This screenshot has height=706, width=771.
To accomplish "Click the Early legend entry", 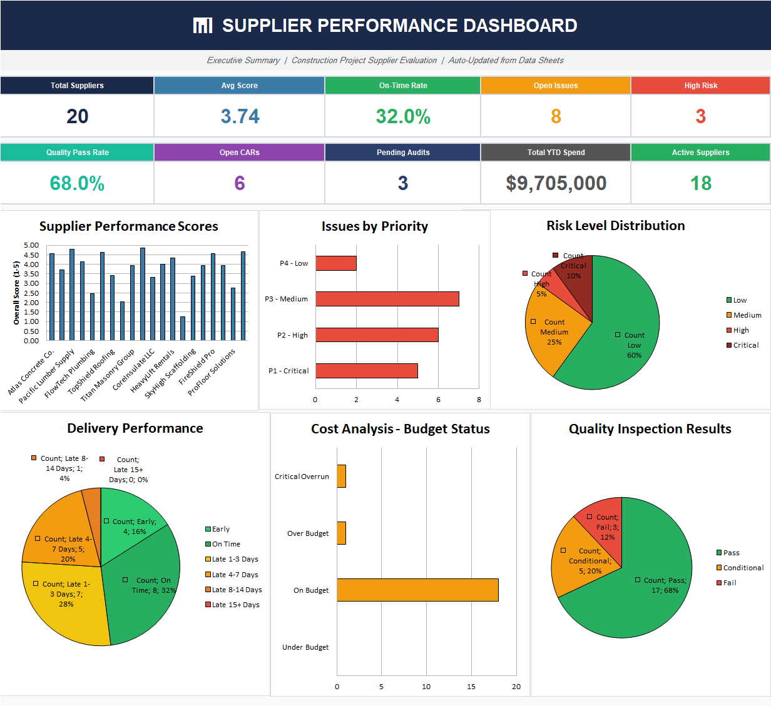I will coord(217,529).
